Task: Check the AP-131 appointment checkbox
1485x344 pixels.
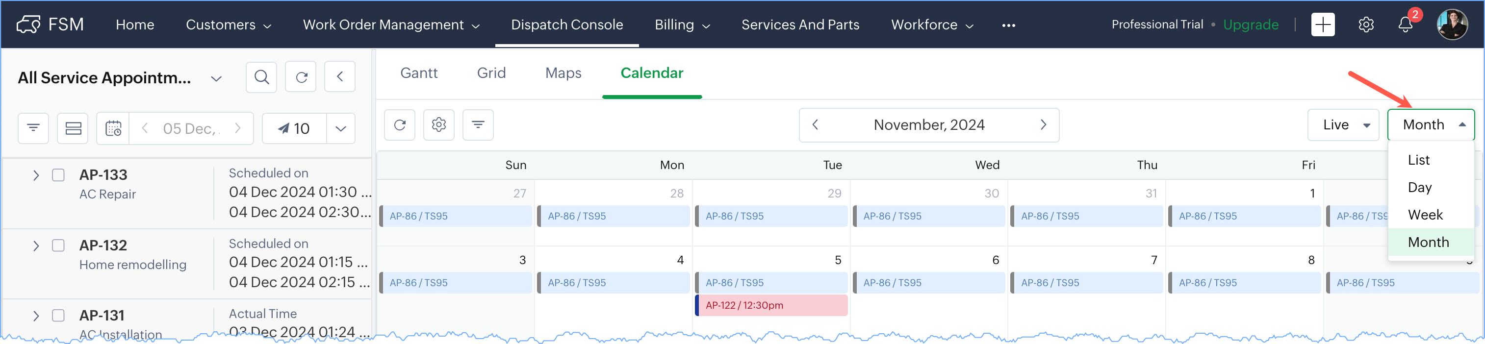Action: point(58,316)
